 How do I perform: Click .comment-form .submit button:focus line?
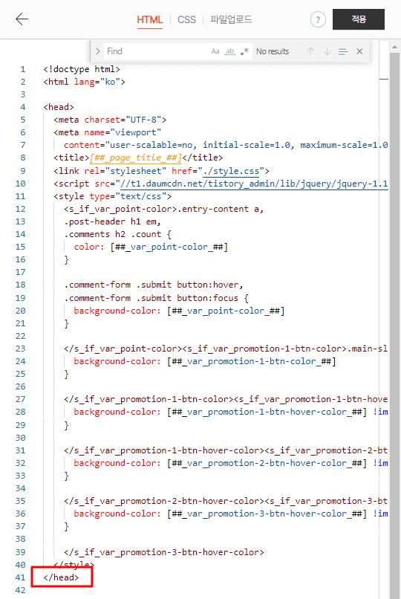156,298
